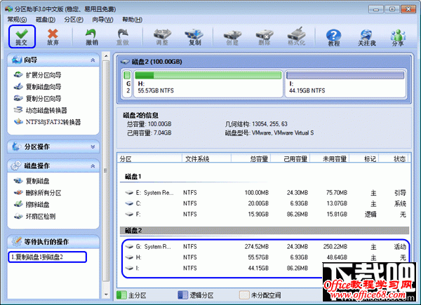Select pending operation 1.复制磁盘1到磁盘2
The height and width of the screenshot is (305, 421).
pyautogui.click(x=48, y=257)
